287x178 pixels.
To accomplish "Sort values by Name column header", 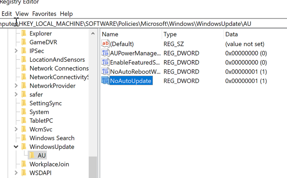I will pos(110,34).
